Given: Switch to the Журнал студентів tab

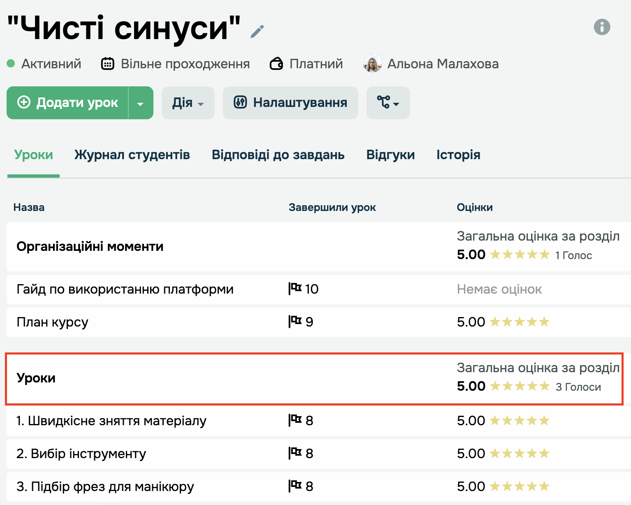Looking at the screenshot, I should pos(132,155).
